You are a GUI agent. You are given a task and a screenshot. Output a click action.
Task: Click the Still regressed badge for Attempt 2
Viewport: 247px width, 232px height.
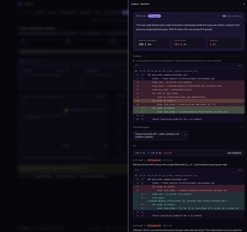(154, 226)
